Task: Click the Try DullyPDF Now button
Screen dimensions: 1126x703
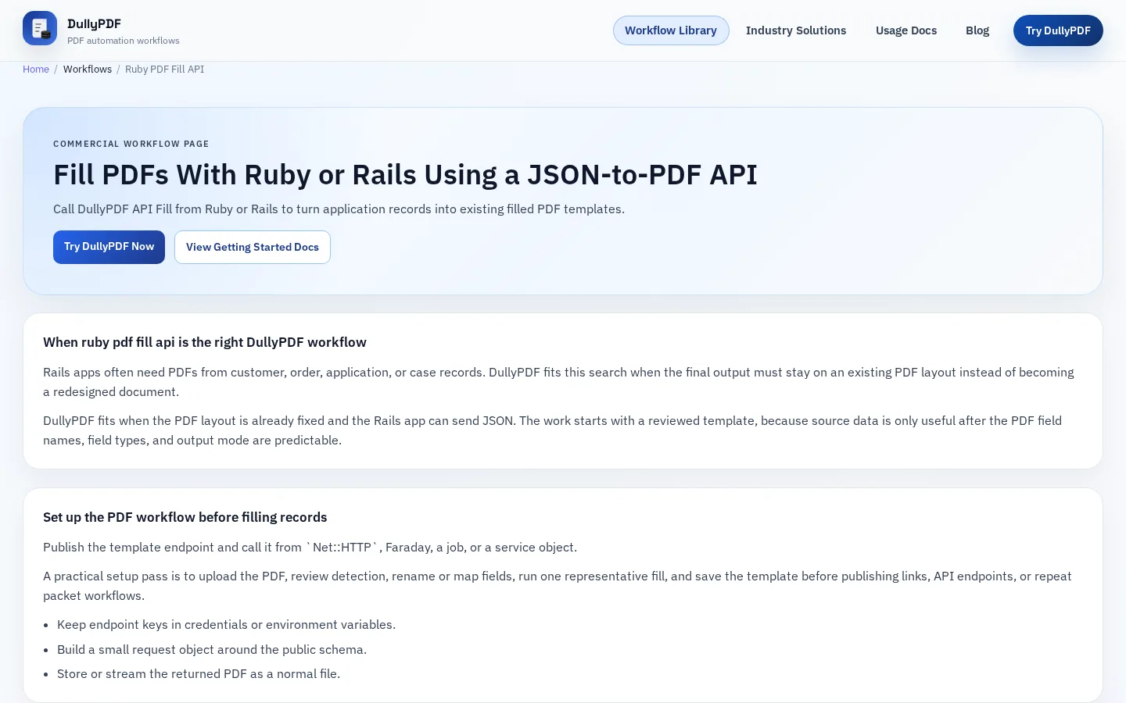Action: click(x=109, y=247)
